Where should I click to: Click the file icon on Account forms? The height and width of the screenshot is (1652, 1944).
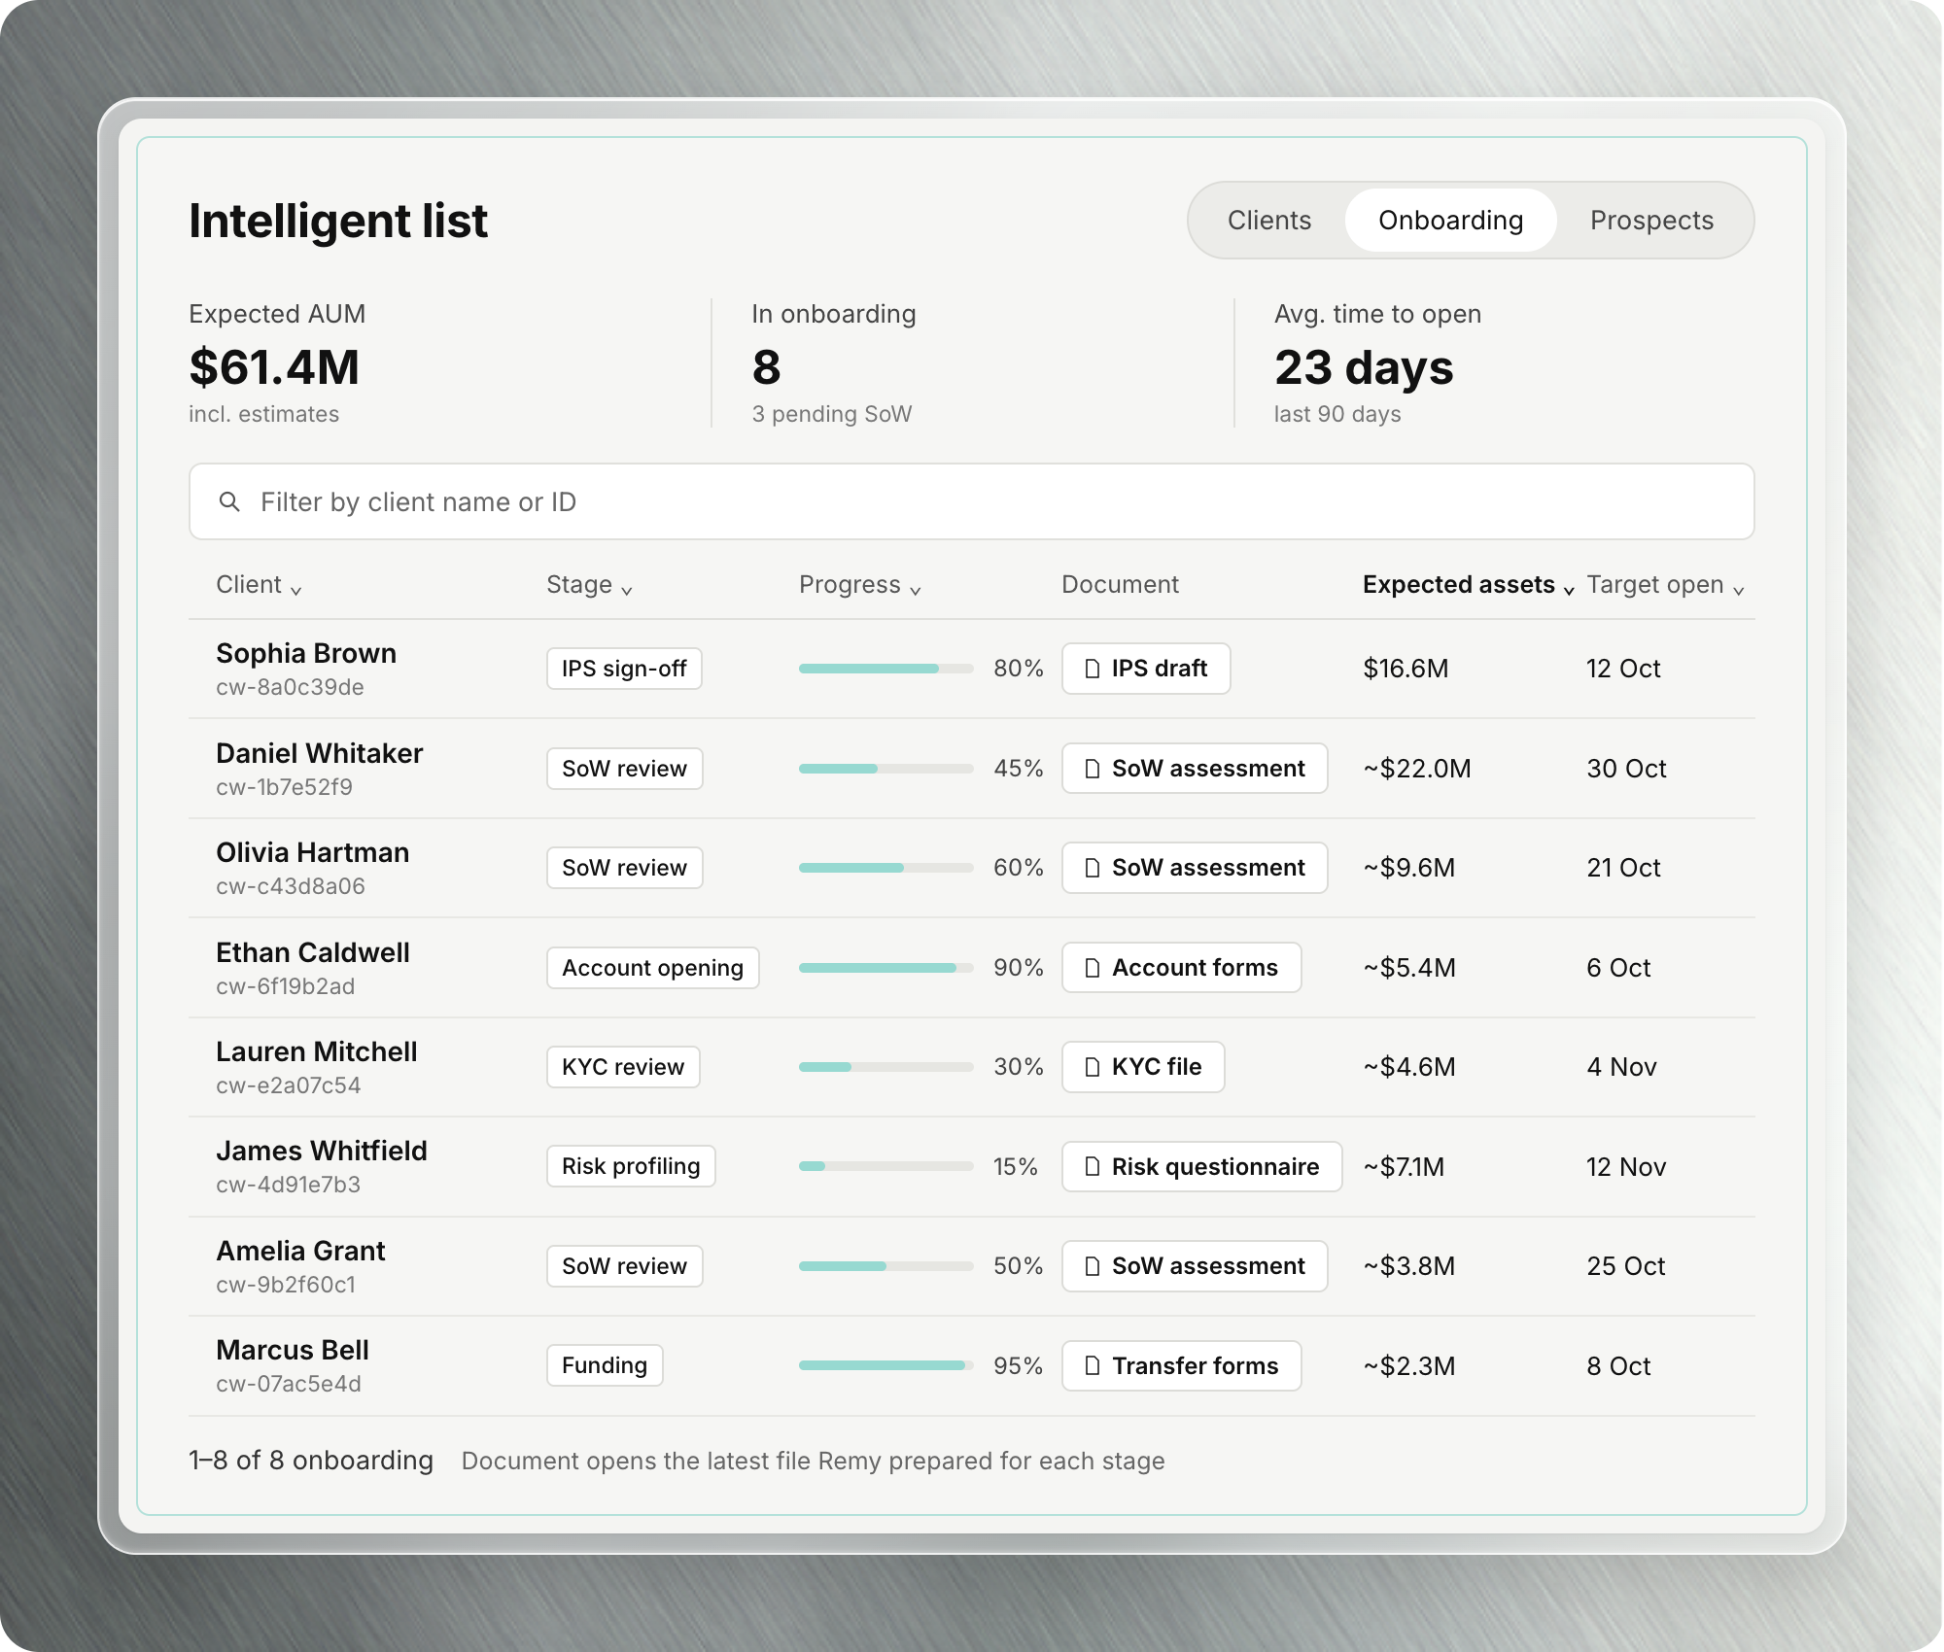(1093, 968)
